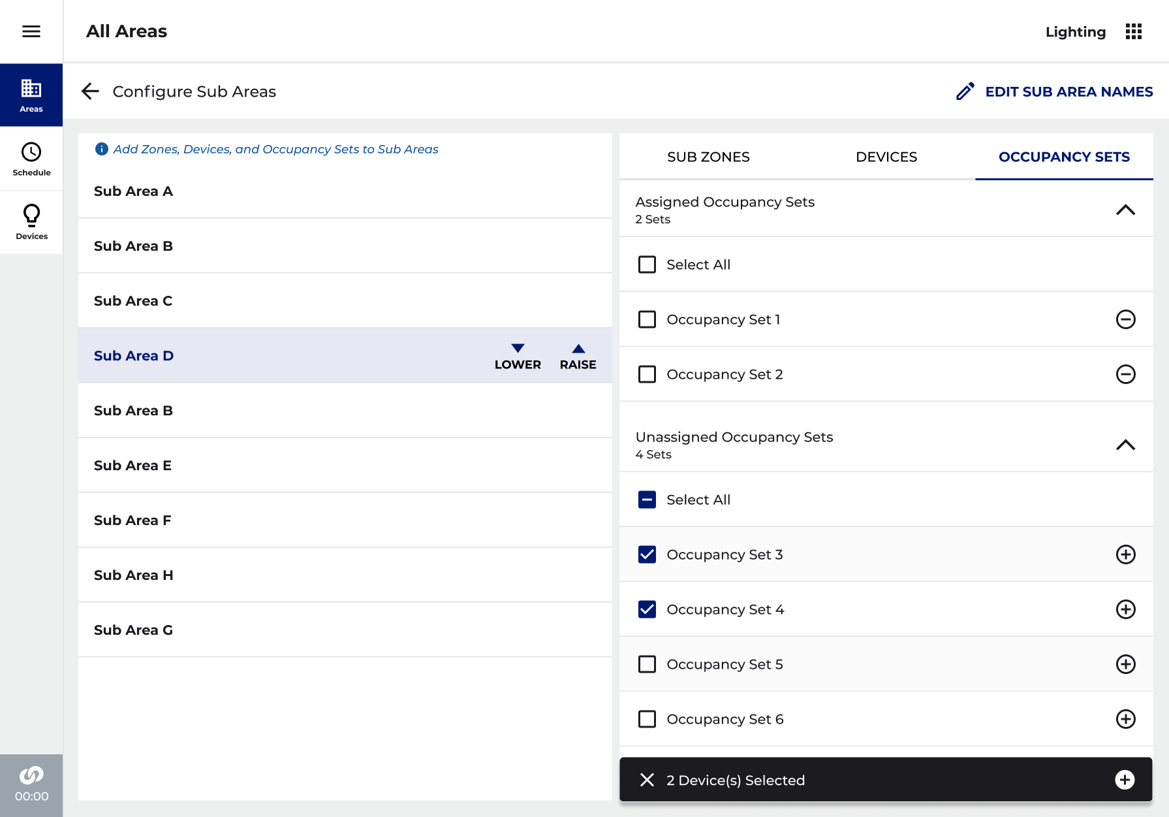
Task: Add Occupancy Set 4 with plus icon
Action: point(1125,609)
